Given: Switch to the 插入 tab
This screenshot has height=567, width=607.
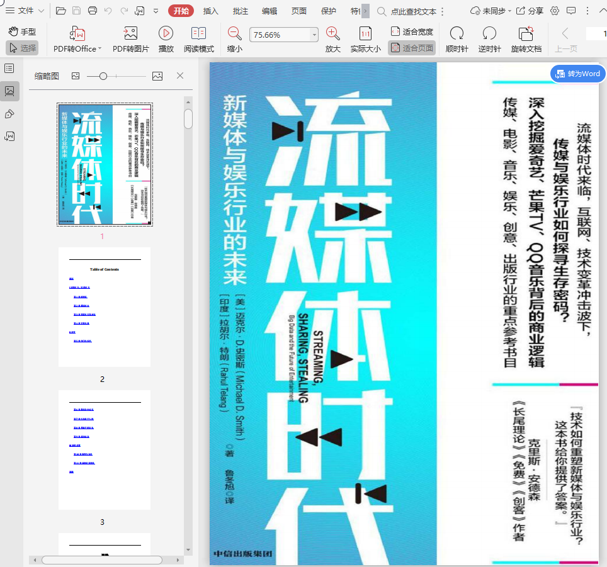Looking at the screenshot, I should [210, 11].
